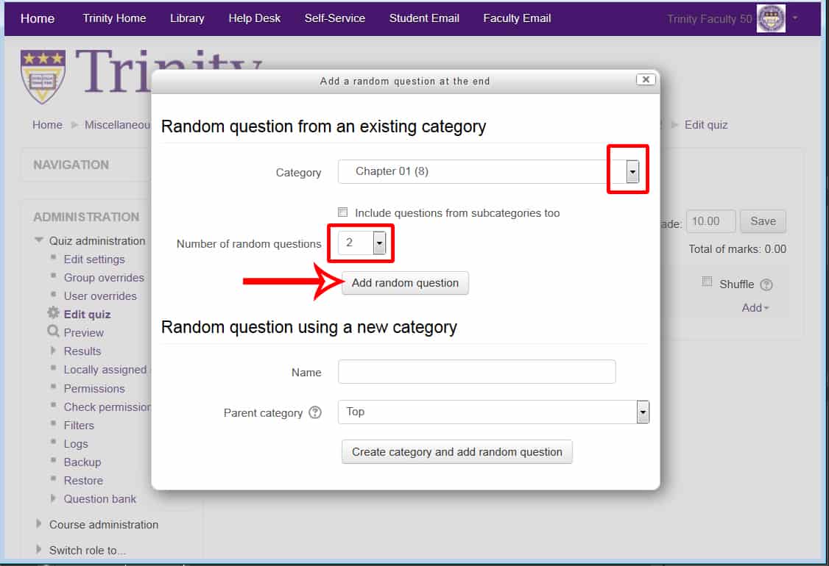
Task: Enable include questions from subcategories
Action: pos(342,212)
